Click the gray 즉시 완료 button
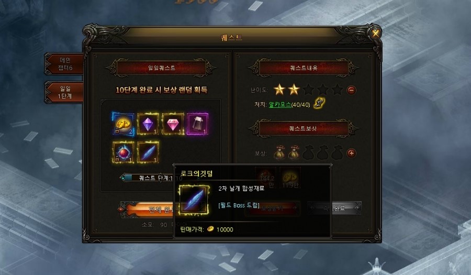 (334, 208)
